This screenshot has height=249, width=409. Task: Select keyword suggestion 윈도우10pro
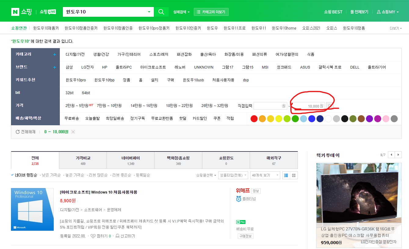click(76, 80)
